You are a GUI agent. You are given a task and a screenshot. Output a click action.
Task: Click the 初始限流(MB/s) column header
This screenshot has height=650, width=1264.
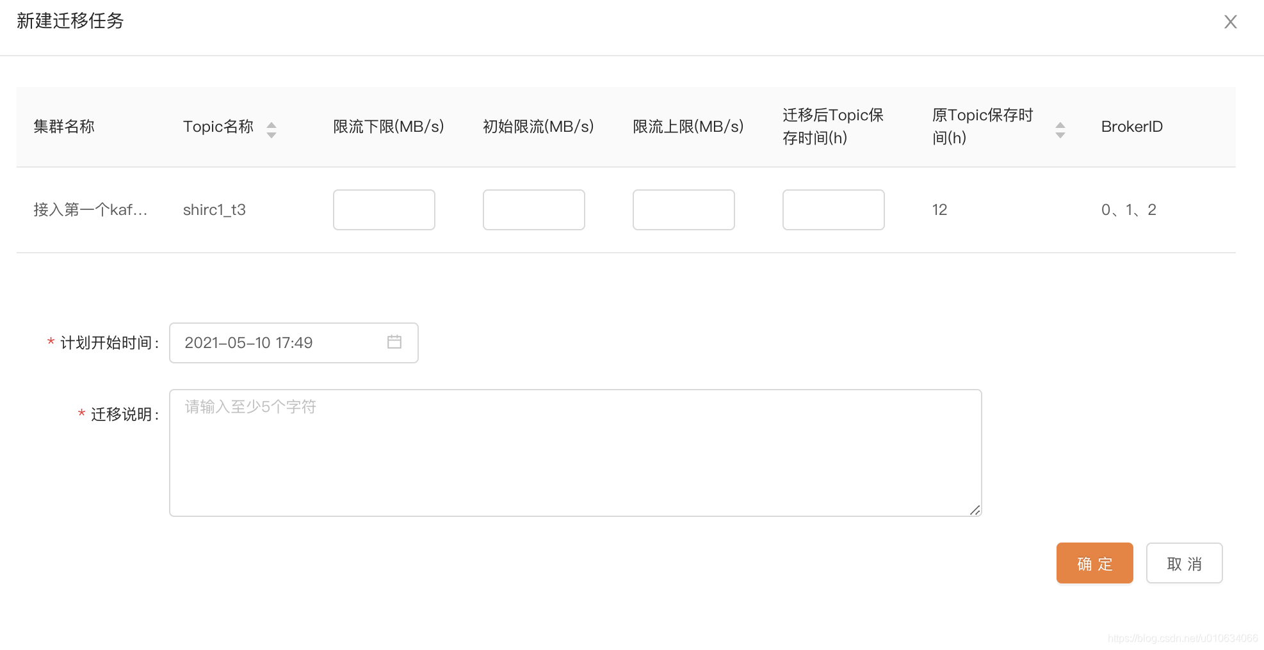coord(539,127)
